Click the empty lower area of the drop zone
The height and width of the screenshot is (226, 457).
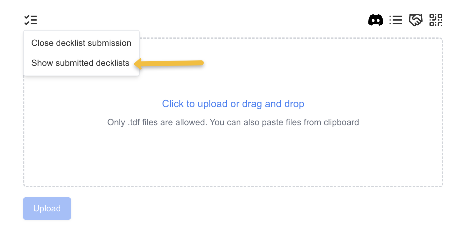pyautogui.click(x=233, y=162)
